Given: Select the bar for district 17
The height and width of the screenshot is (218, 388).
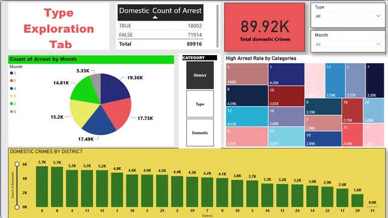Looking at the screenshot, I should pos(343,198).
